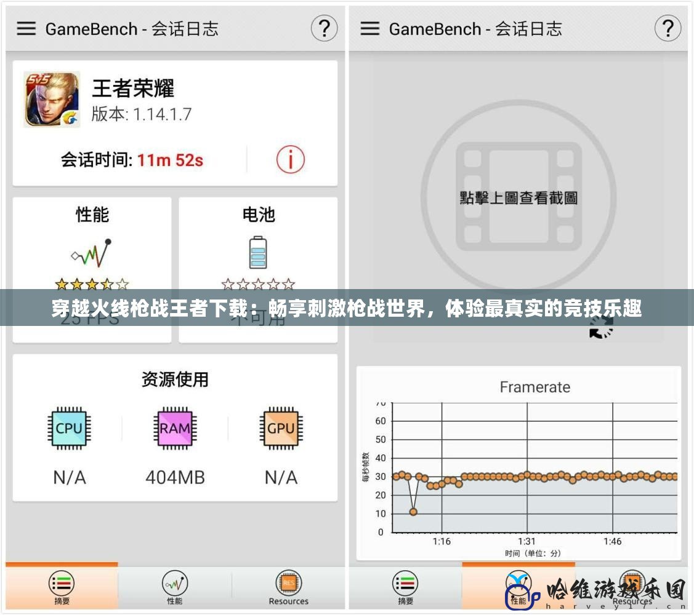Tap 时间（单位: 分）axis label
Viewport: 694px width, 615px height.
click(533, 553)
